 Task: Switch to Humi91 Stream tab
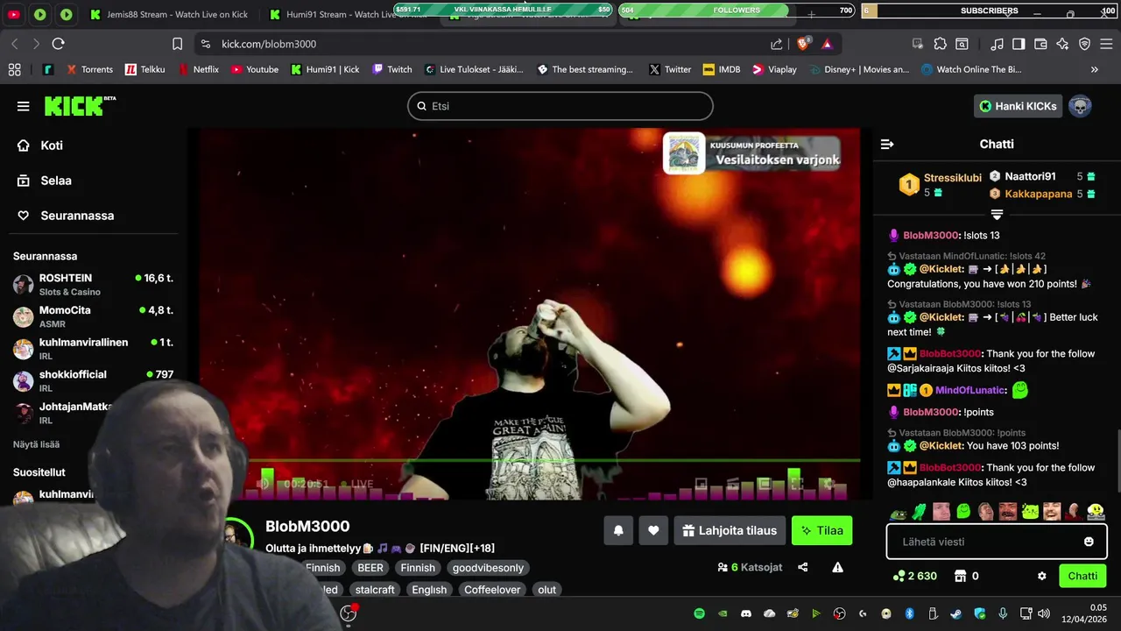348,15
